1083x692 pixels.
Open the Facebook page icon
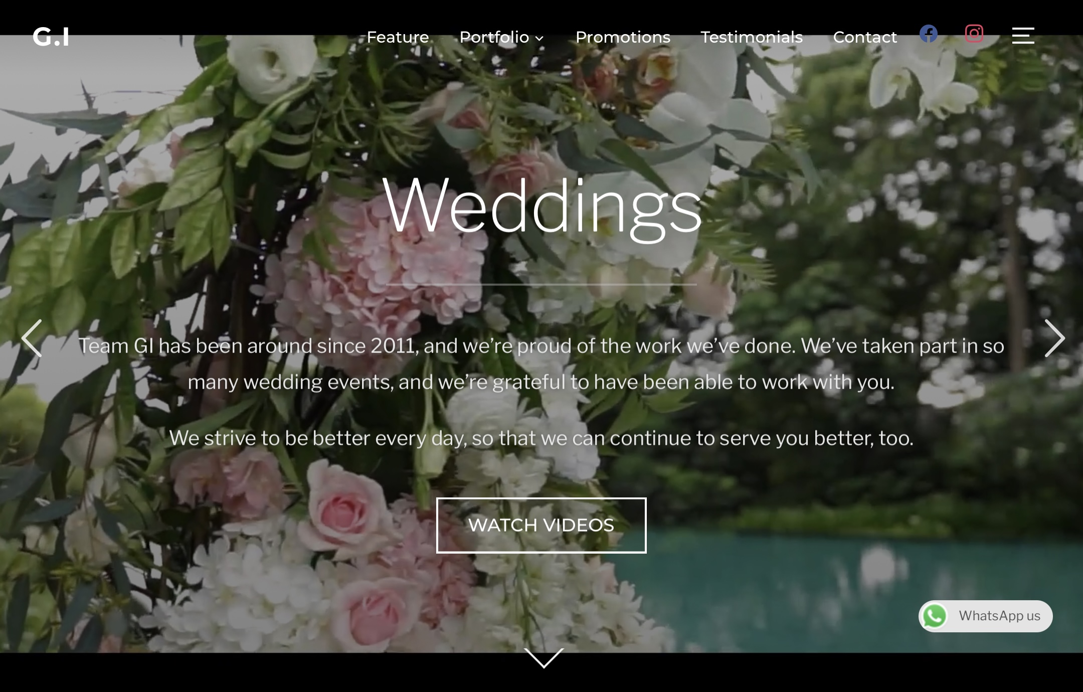pyautogui.click(x=929, y=34)
